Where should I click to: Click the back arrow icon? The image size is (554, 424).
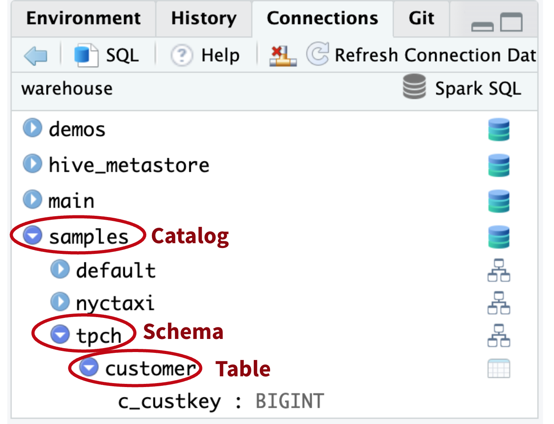pos(35,55)
